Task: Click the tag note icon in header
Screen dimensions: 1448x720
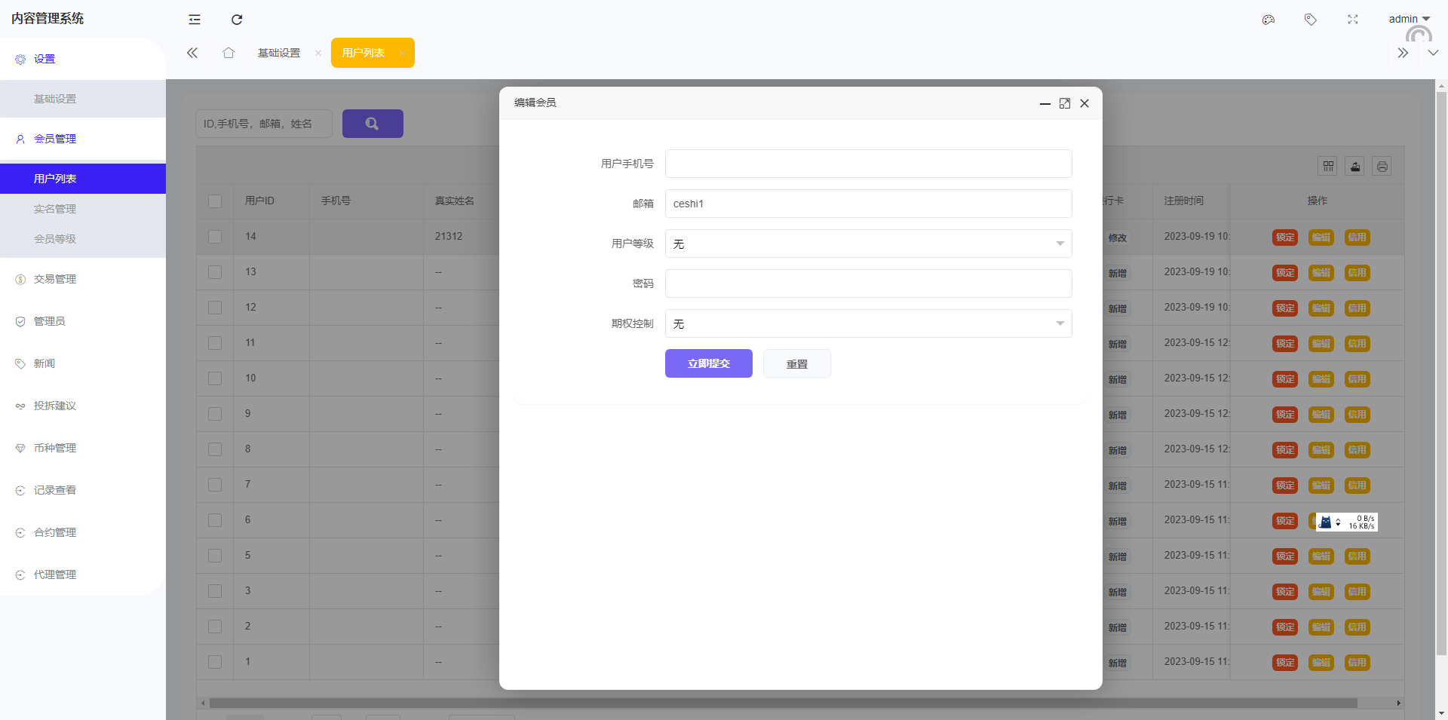Action: (1311, 20)
